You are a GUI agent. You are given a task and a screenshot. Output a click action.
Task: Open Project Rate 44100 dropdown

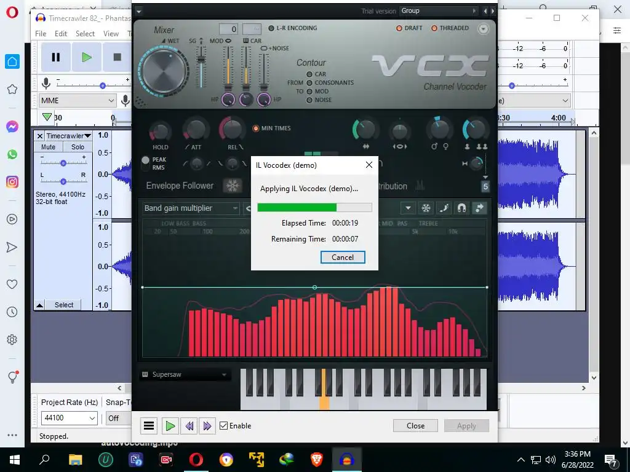pyautogui.click(x=69, y=418)
